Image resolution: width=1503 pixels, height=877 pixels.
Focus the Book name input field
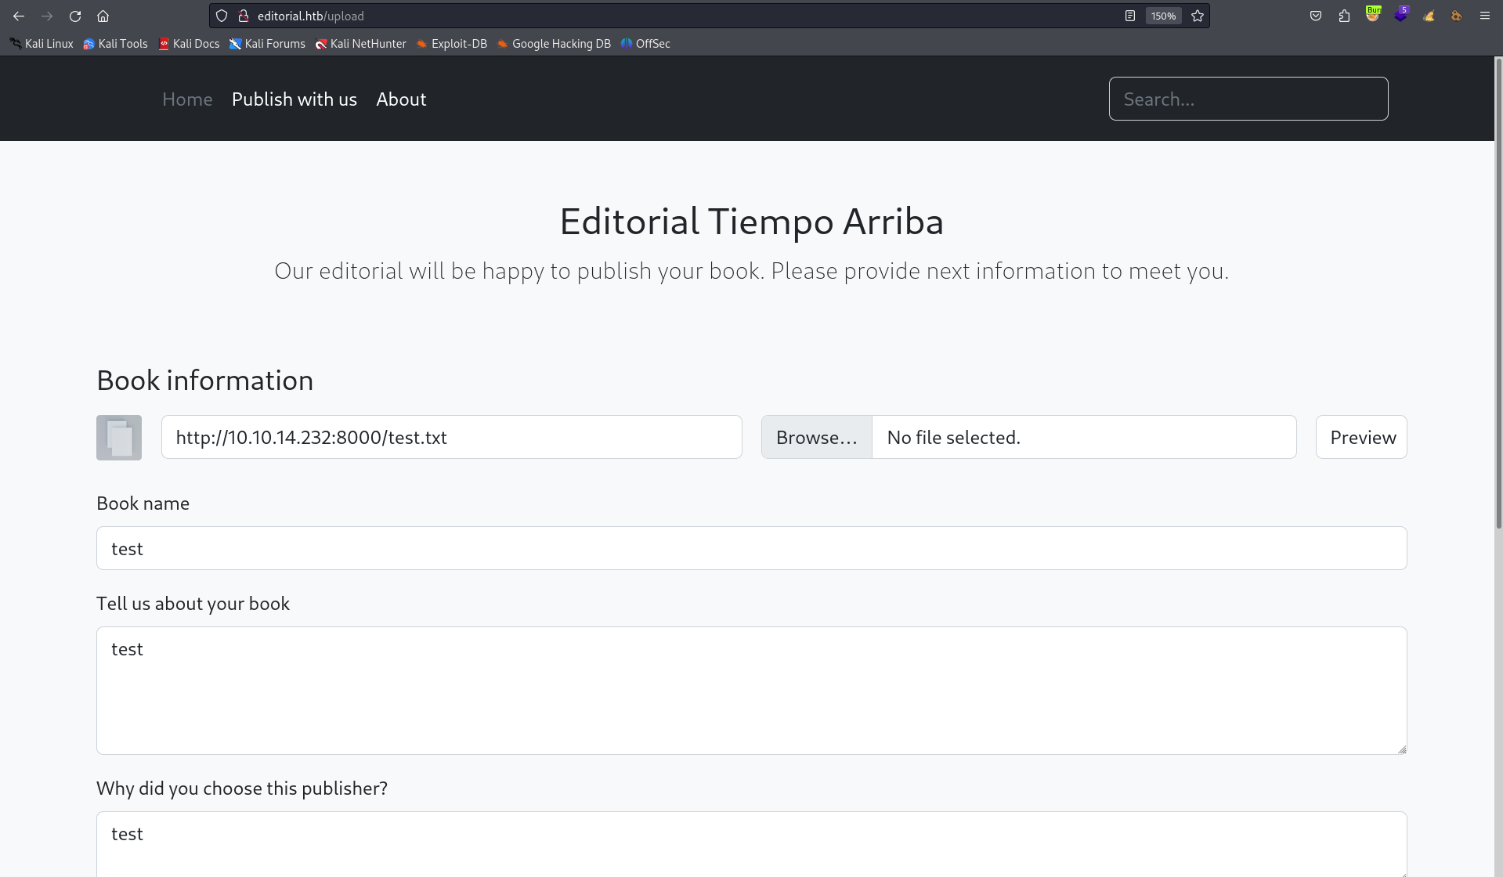[752, 548]
